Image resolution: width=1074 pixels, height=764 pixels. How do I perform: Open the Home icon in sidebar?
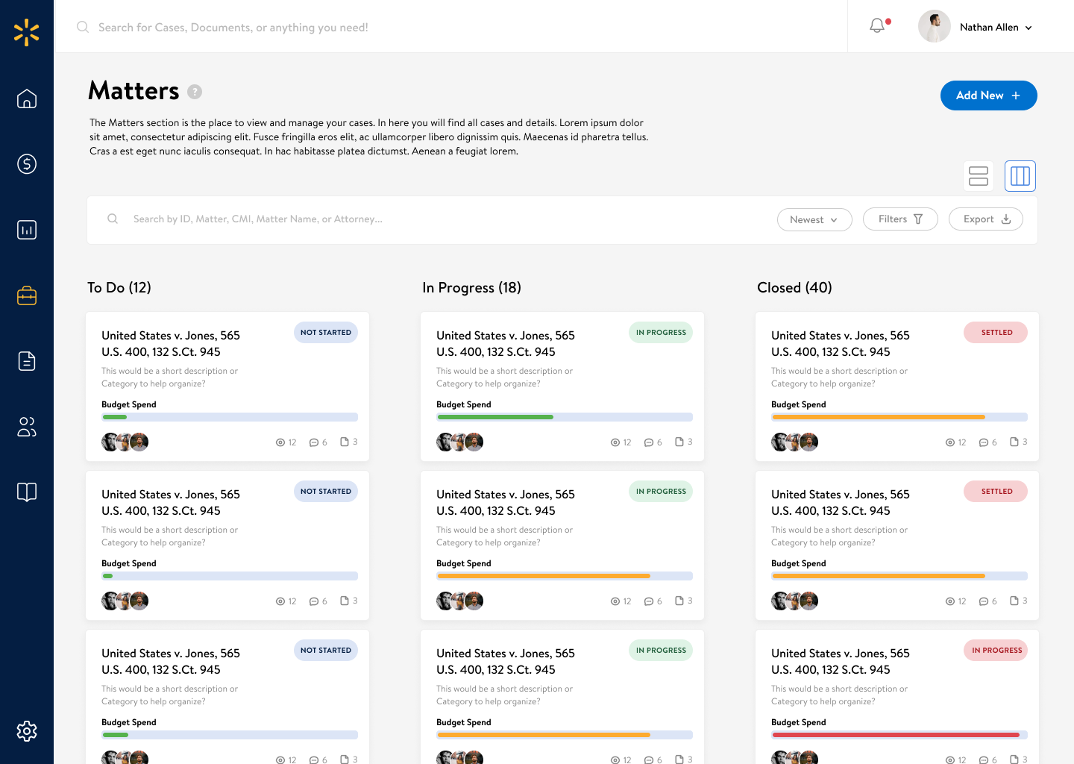click(27, 98)
